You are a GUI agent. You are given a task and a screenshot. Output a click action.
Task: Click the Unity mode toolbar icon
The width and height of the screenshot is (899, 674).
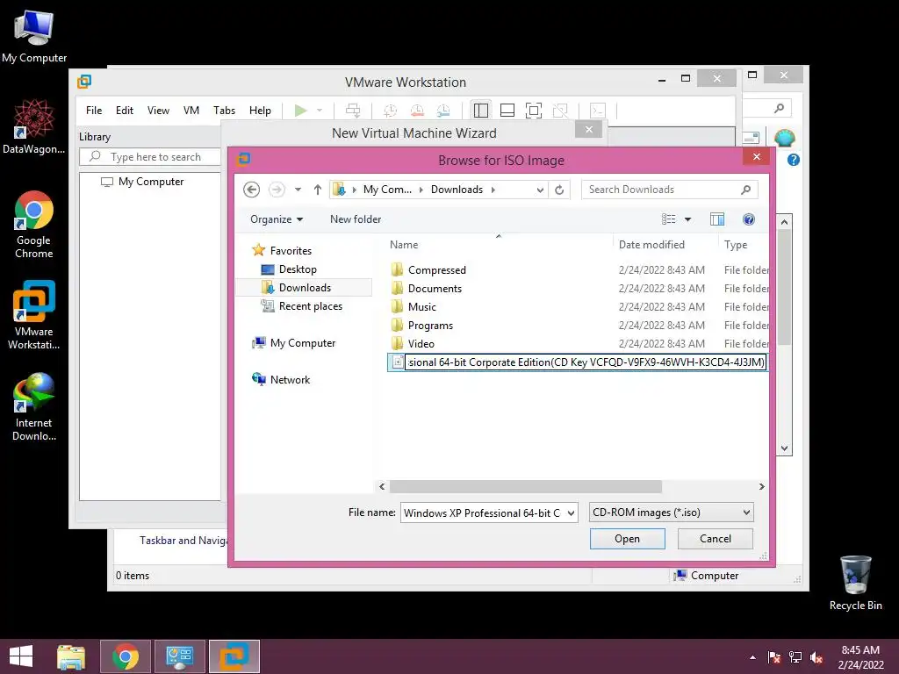coord(560,110)
